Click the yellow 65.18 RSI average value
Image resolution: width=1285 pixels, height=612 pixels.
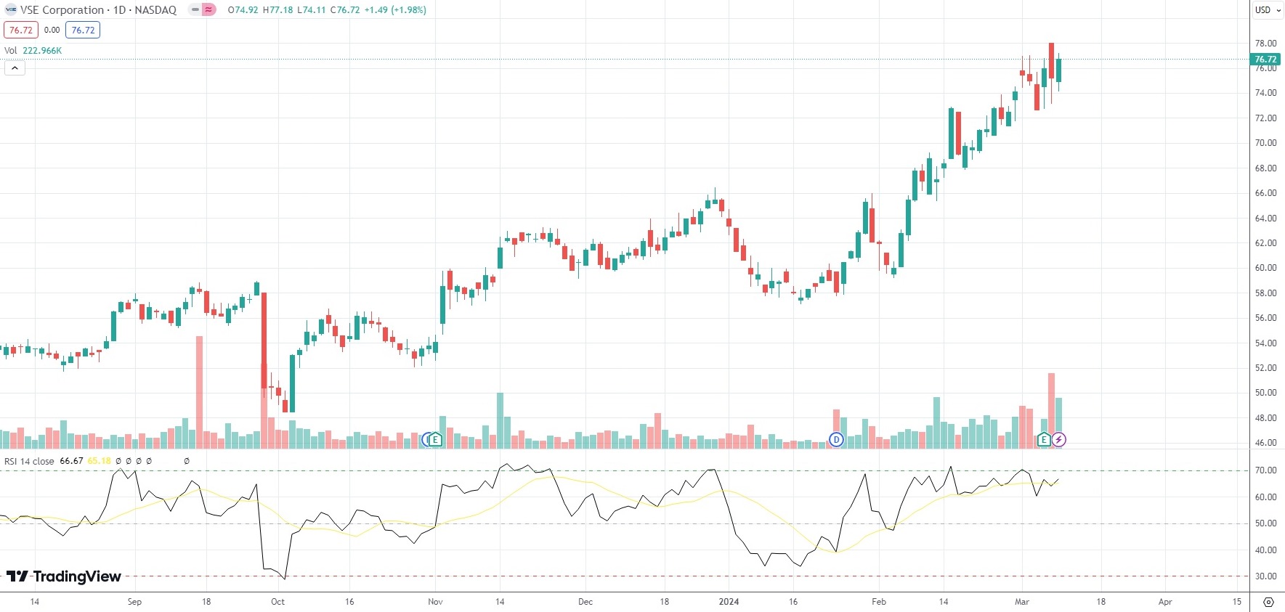[100, 461]
